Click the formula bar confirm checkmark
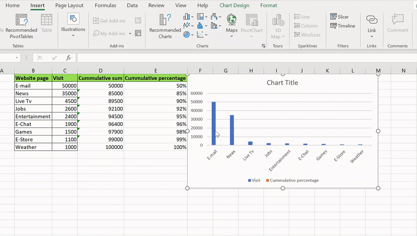417x236 pixels. tap(54, 58)
